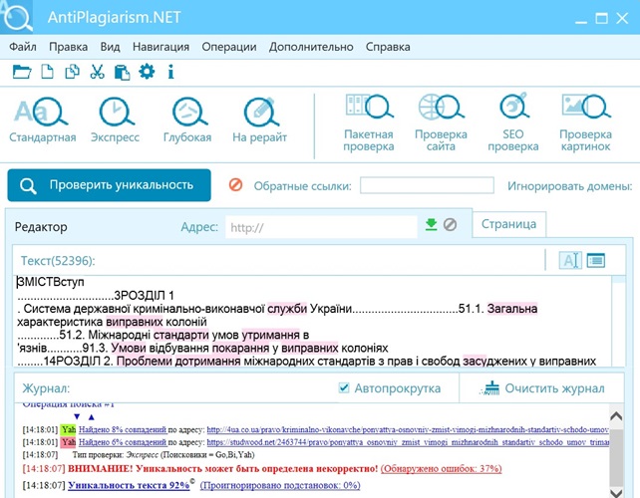The width and height of the screenshot is (640, 498).
Task: Open 4ua.co.ua source URL link
Action: click(x=408, y=429)
